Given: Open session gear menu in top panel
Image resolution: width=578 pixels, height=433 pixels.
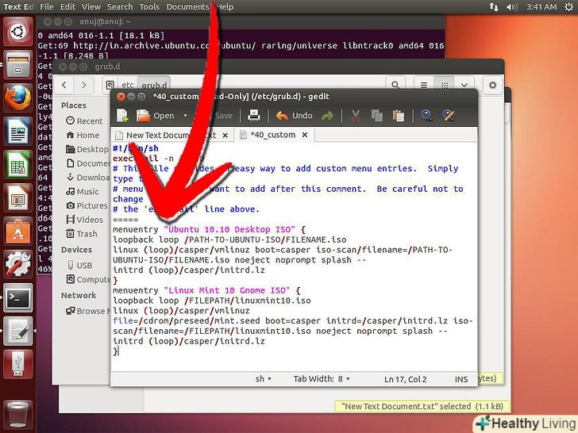Looking at the screenshot, I should (568, 6).
